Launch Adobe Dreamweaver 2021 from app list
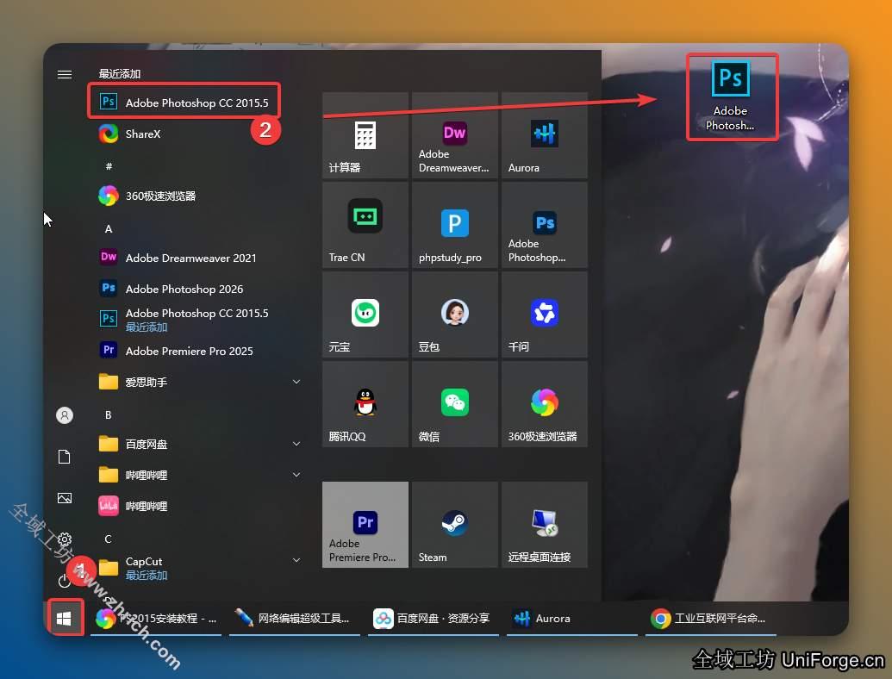 199,258
